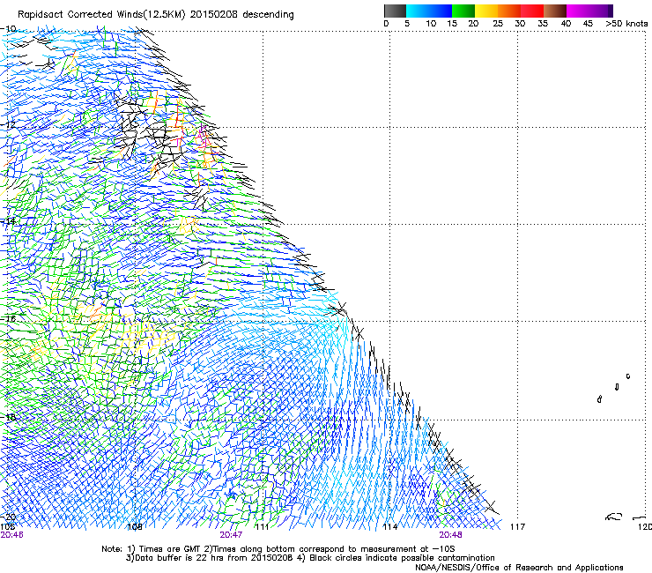This screenshot has width=652, height=573.
Task: Pick the brown 35-40 knots legend segment
Action: [x=555, y=11]
